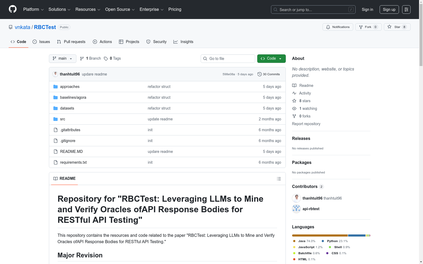The image size is (423, 264).
Task: Switch to the Projects tab
Action: tap(129, 42)
